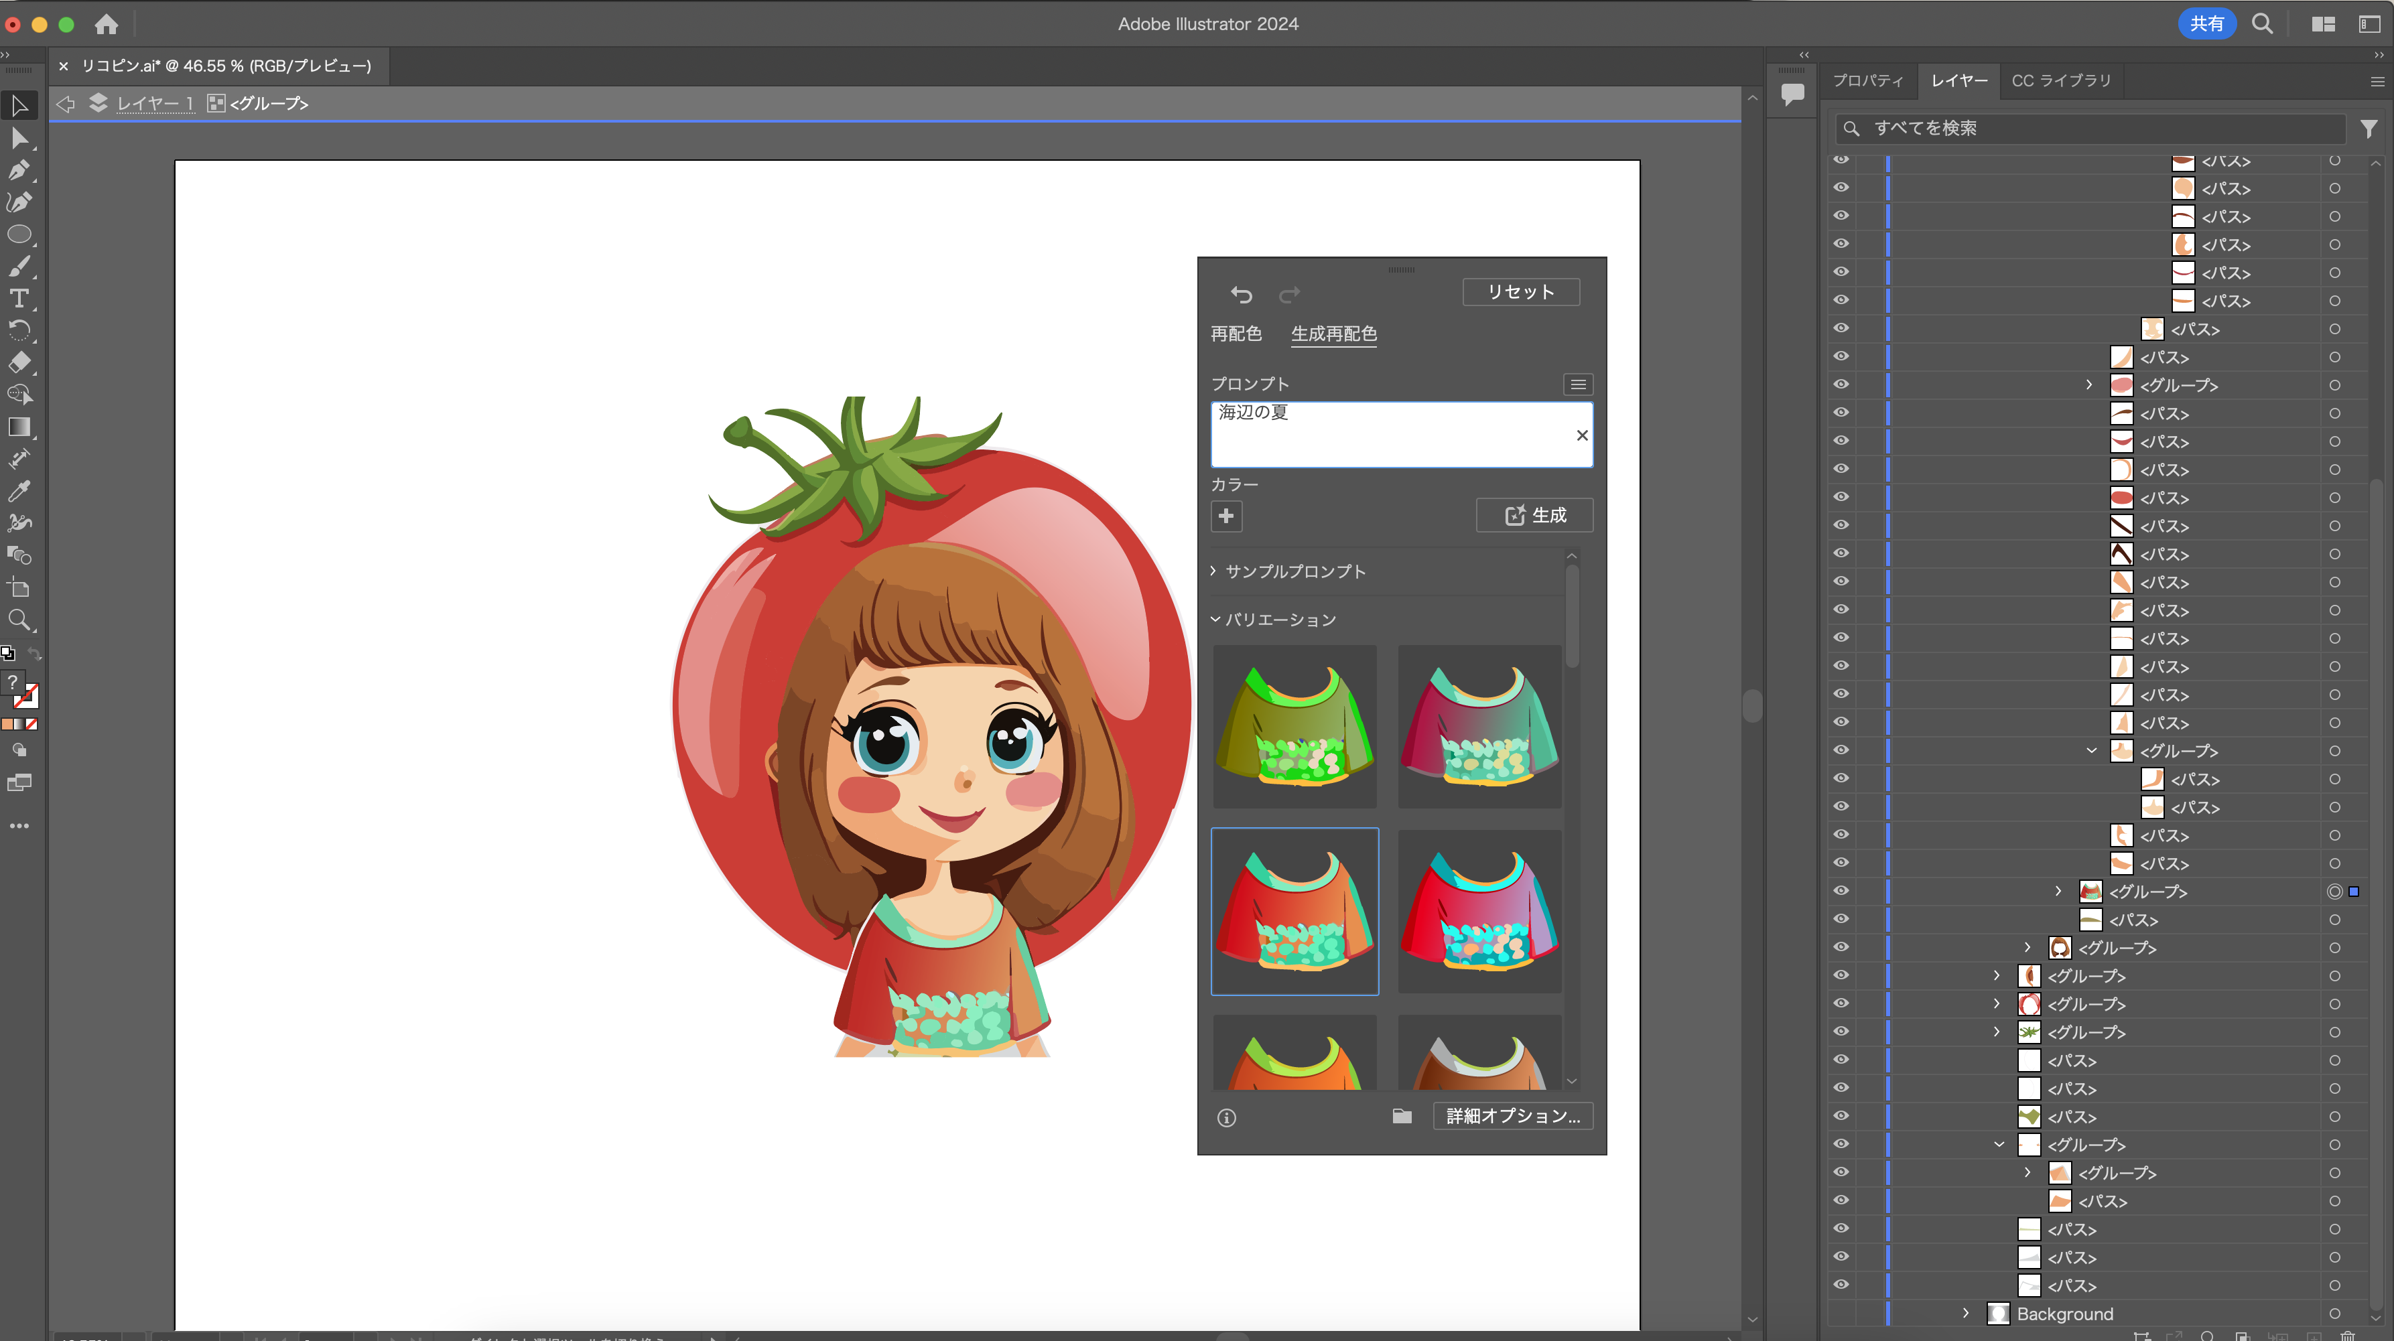Toggle eye of the topmost <パス> row

1841,160
